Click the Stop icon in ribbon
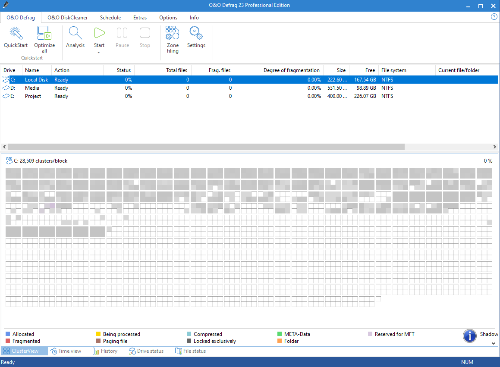This screenshot has height=367, width=500. (145, 33)
